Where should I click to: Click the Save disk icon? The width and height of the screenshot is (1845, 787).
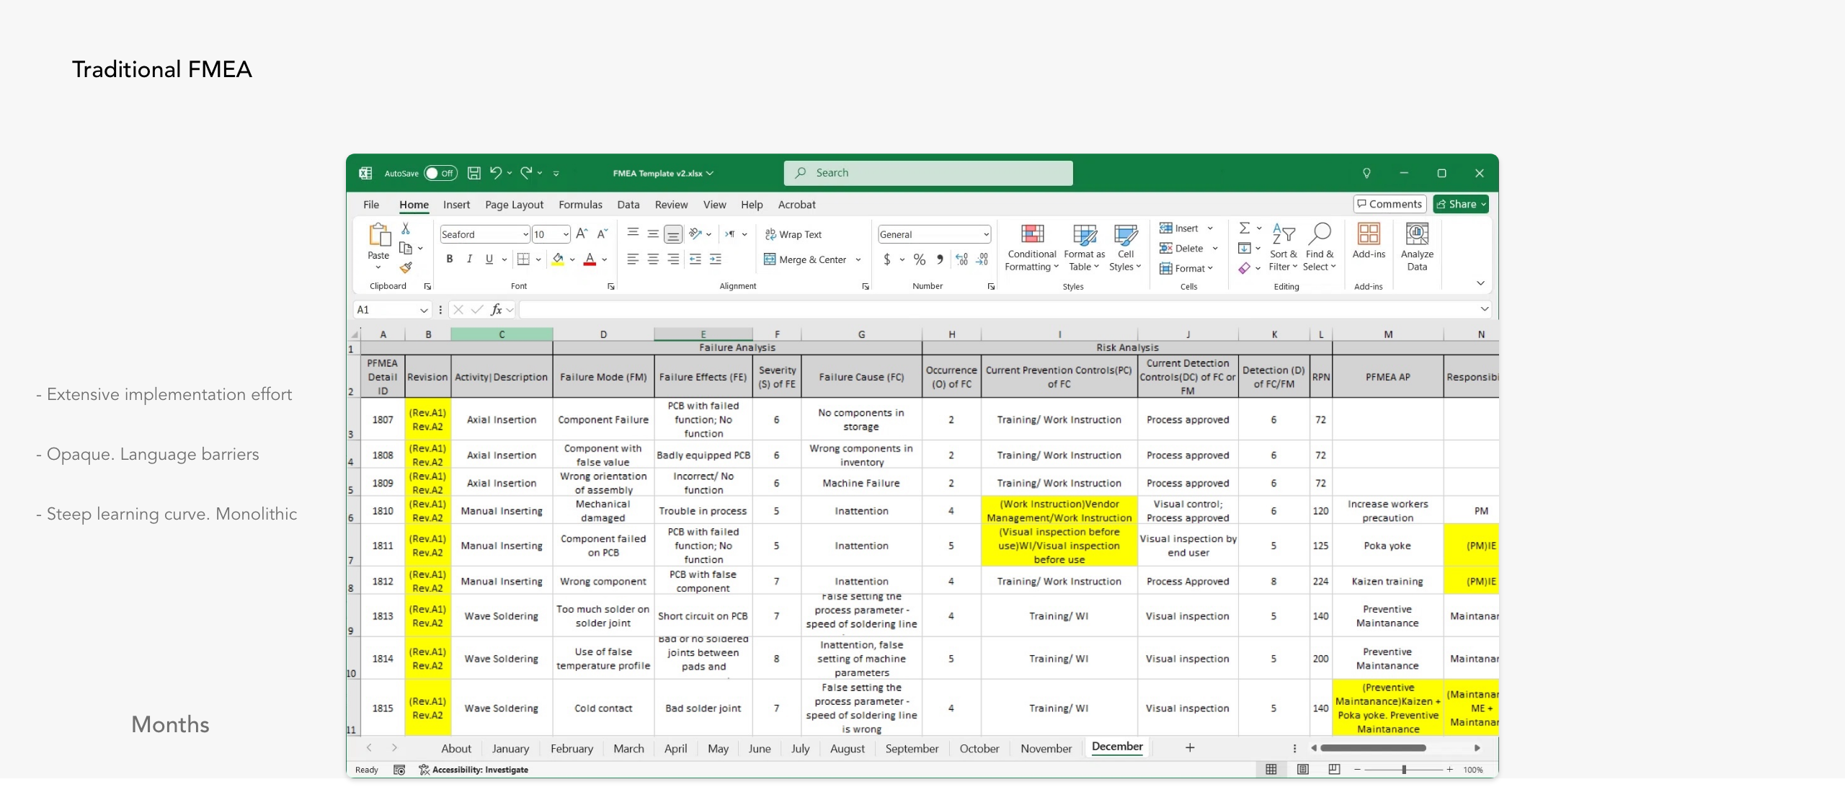[x=474, y=173]
